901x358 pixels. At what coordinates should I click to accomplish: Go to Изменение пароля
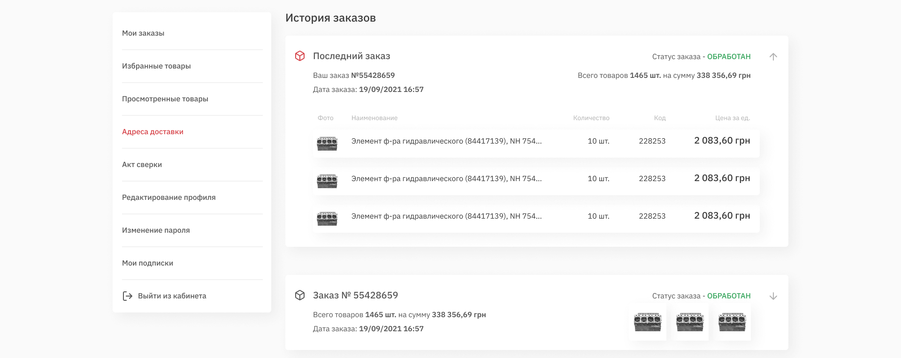pyautogui.click(x=156, y=230)
